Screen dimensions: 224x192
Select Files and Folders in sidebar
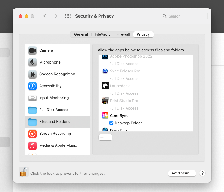pyautogui.click(x=54, y=122)
